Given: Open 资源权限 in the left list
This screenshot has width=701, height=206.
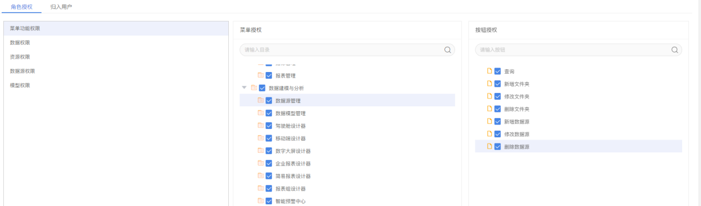Looking at the screenshot, I should (x=116, y=57).
